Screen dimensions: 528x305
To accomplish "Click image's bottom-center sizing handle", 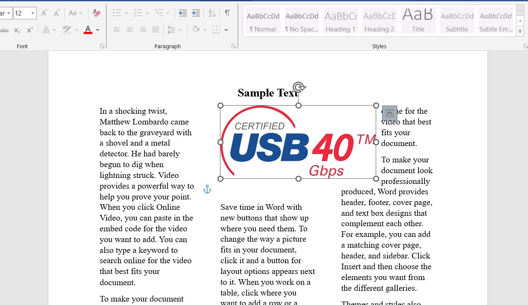I will [298, 179].
